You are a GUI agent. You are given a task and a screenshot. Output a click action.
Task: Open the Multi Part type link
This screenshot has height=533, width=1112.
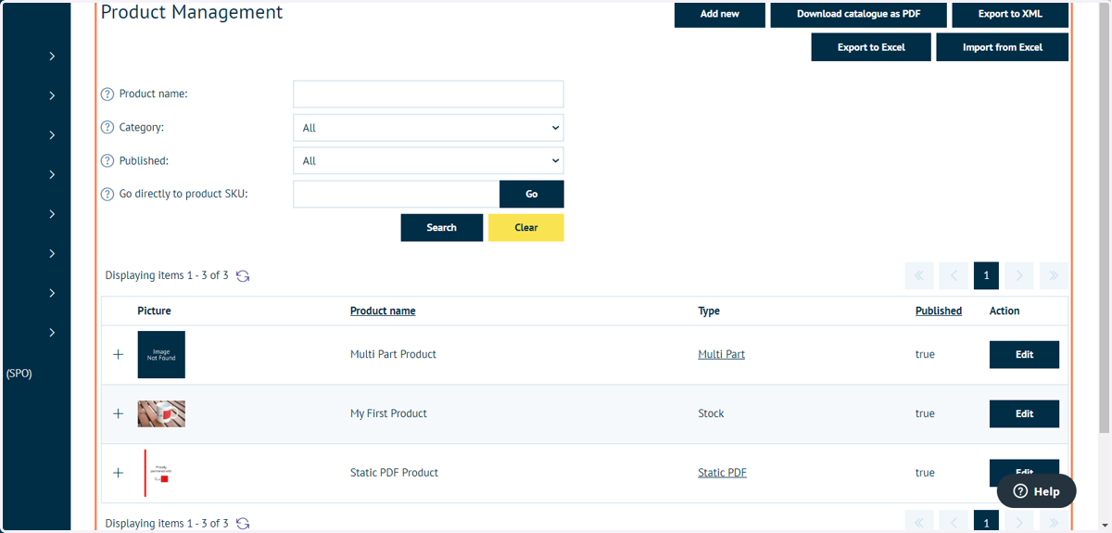click(x=721, y=354)
